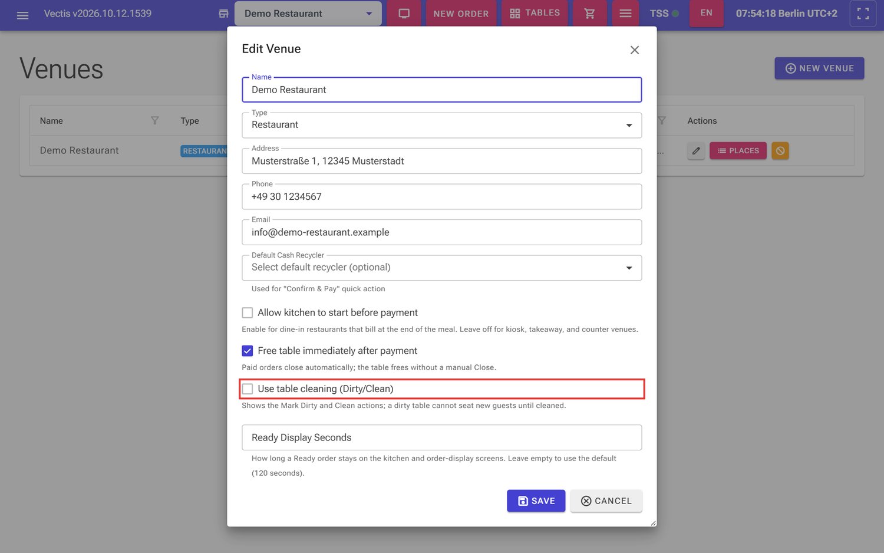
Task: Click the NEW VENUE button
Action: pos(819,68)
